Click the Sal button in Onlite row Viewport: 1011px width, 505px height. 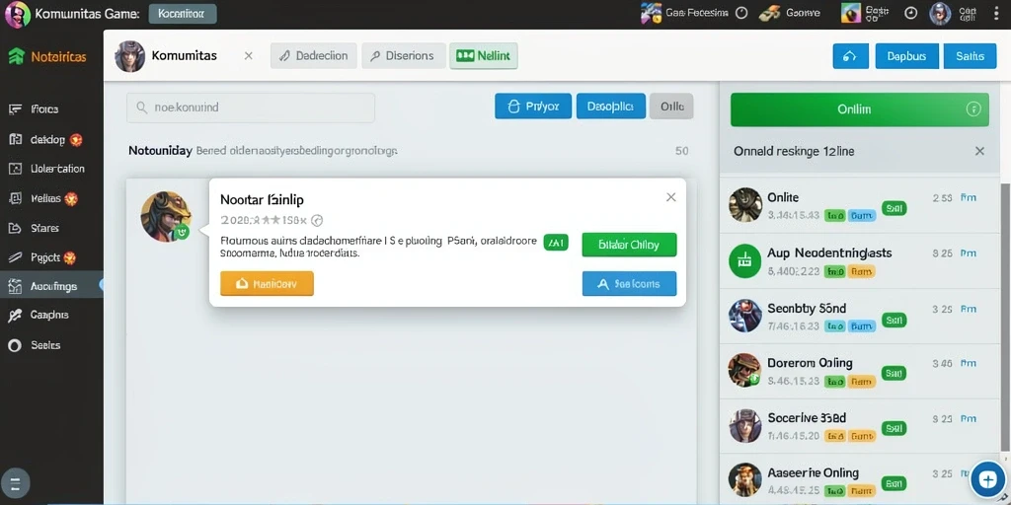coord(894,208)
